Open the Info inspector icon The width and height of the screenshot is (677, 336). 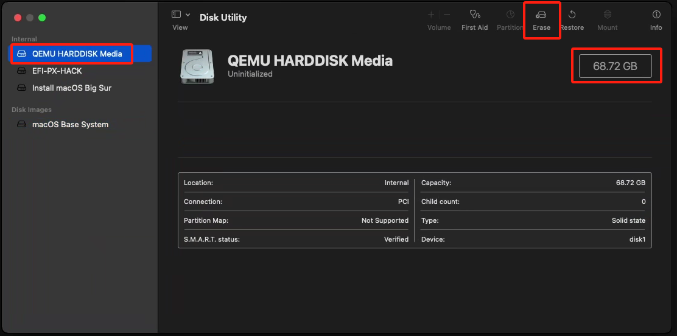point(656,15)
